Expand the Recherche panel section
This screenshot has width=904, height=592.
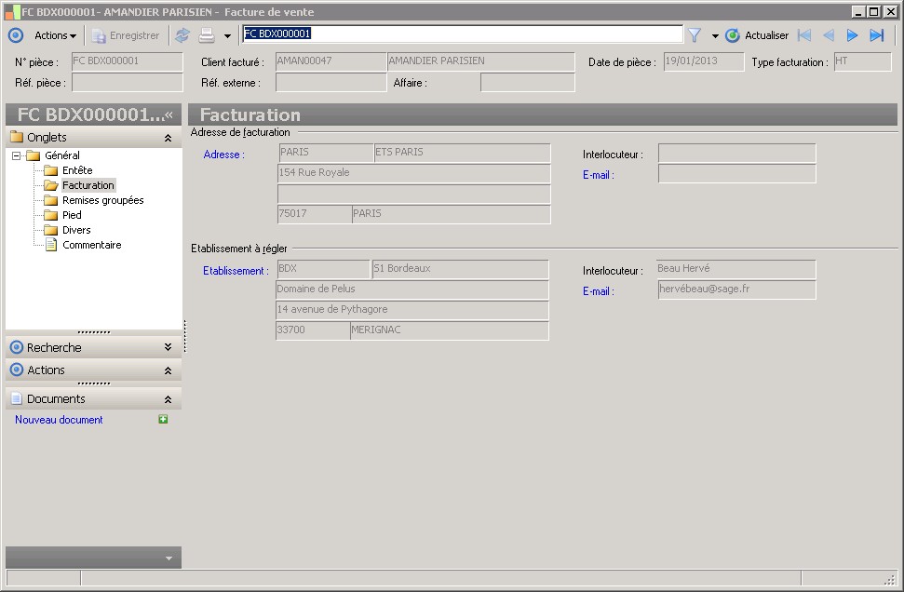(x=168, y=347)
